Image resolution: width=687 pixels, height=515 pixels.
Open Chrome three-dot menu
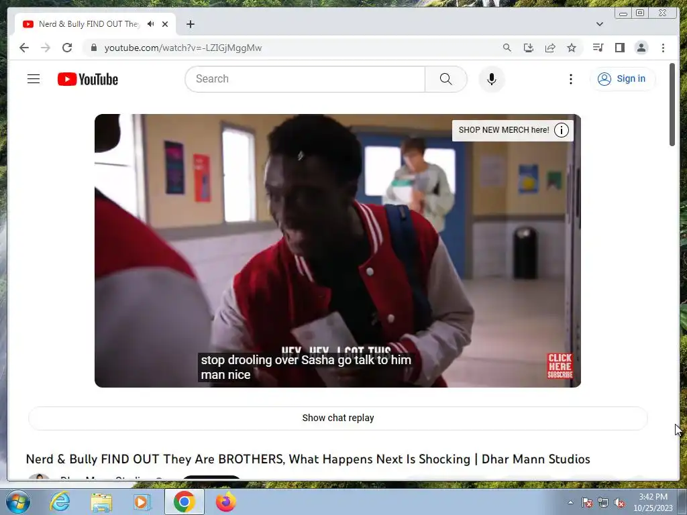click(x=663, y=48)
